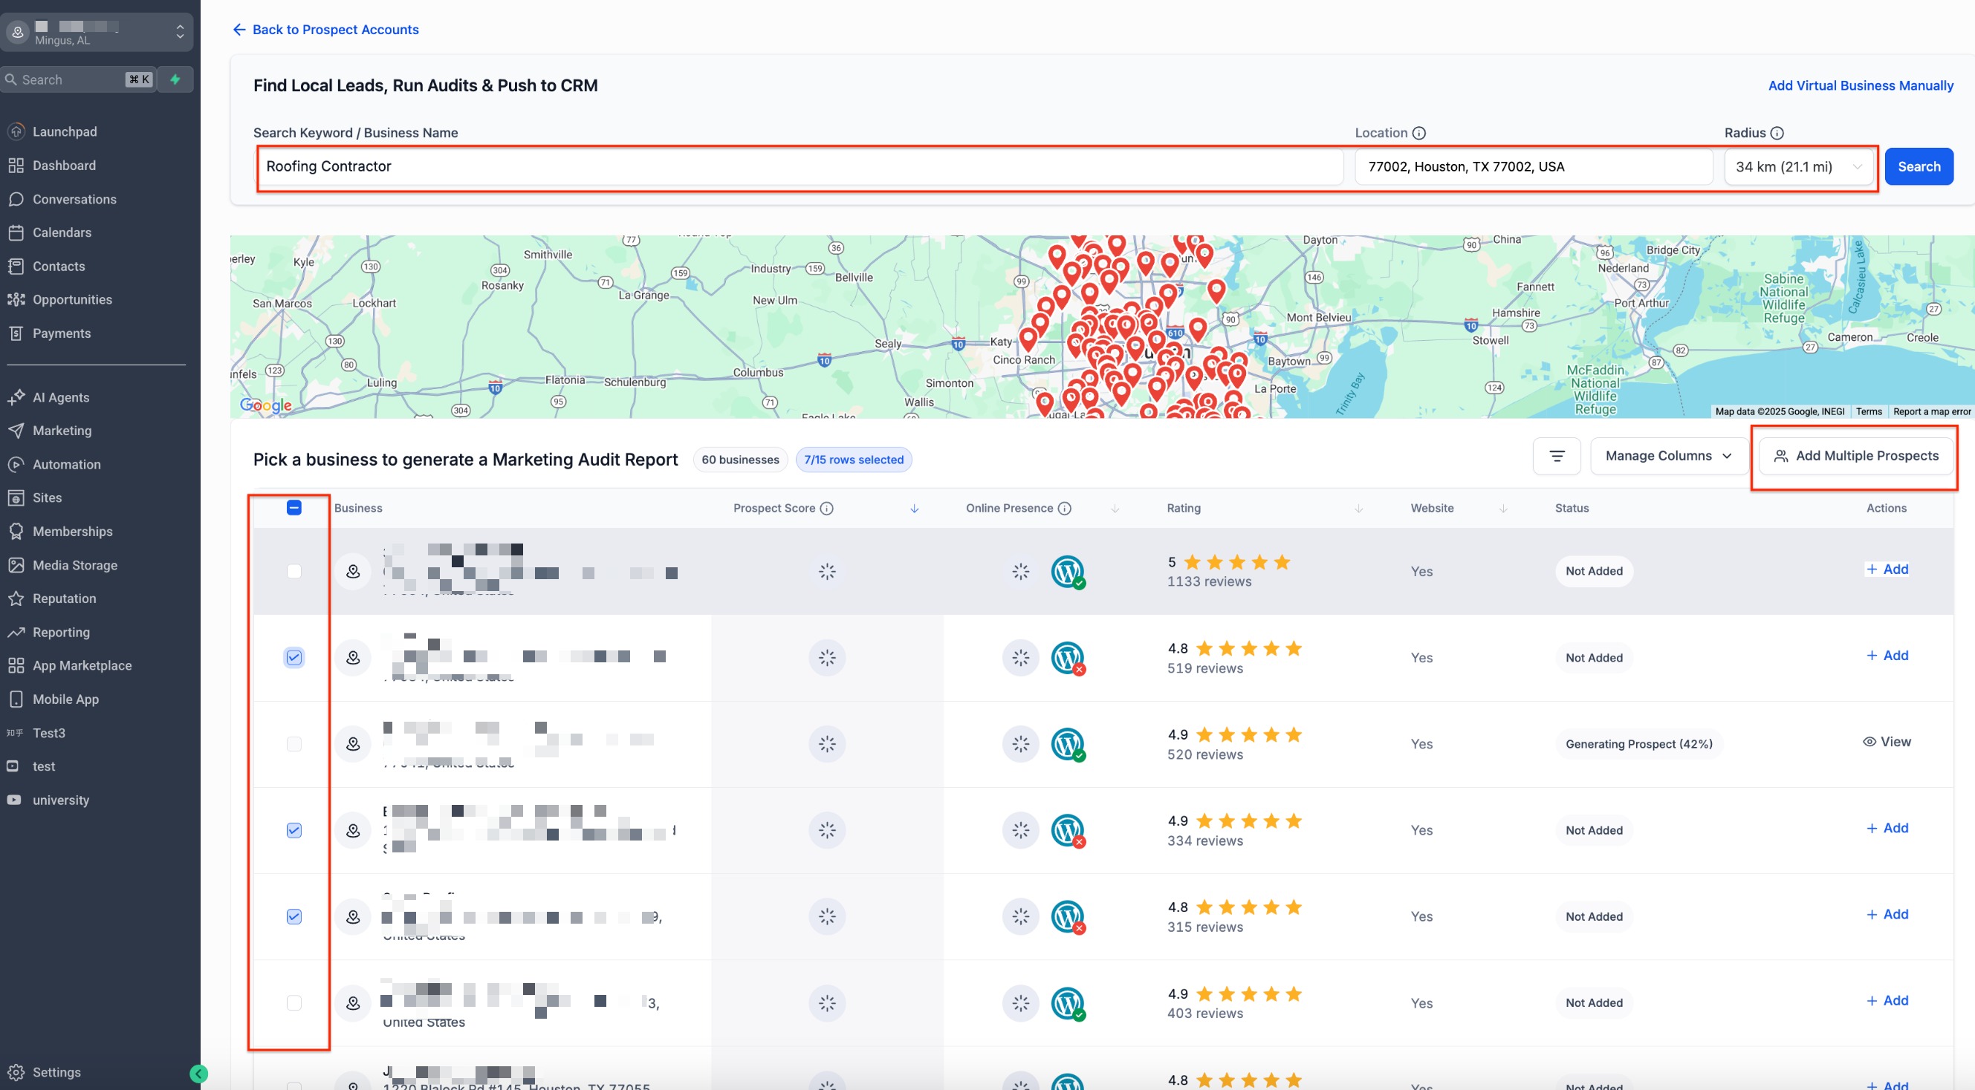Screen dimensions: 1975x1090
Task: Click the Search Keyword input field
Action: [x=800, y=167]
